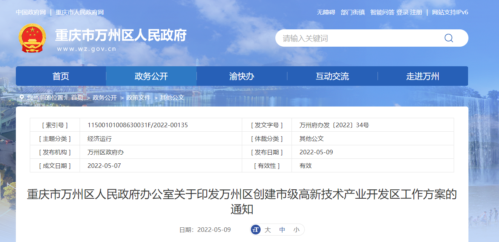This screenshot has width=499, height=242.
Task: Click the national emblem logo
Action: click(32, 38)
